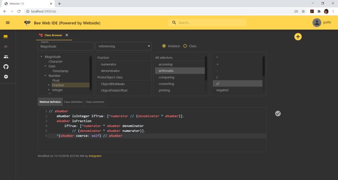Click the checkmark accept method icon
Viewport: 338px width, 180px height.
(278, 113)
